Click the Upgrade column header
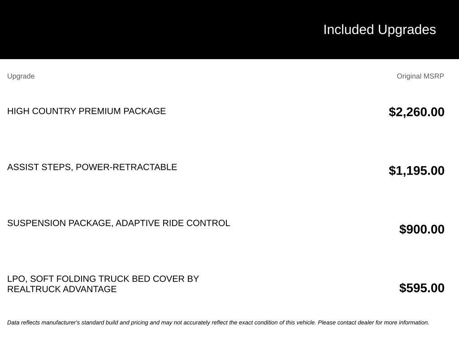 21,76
